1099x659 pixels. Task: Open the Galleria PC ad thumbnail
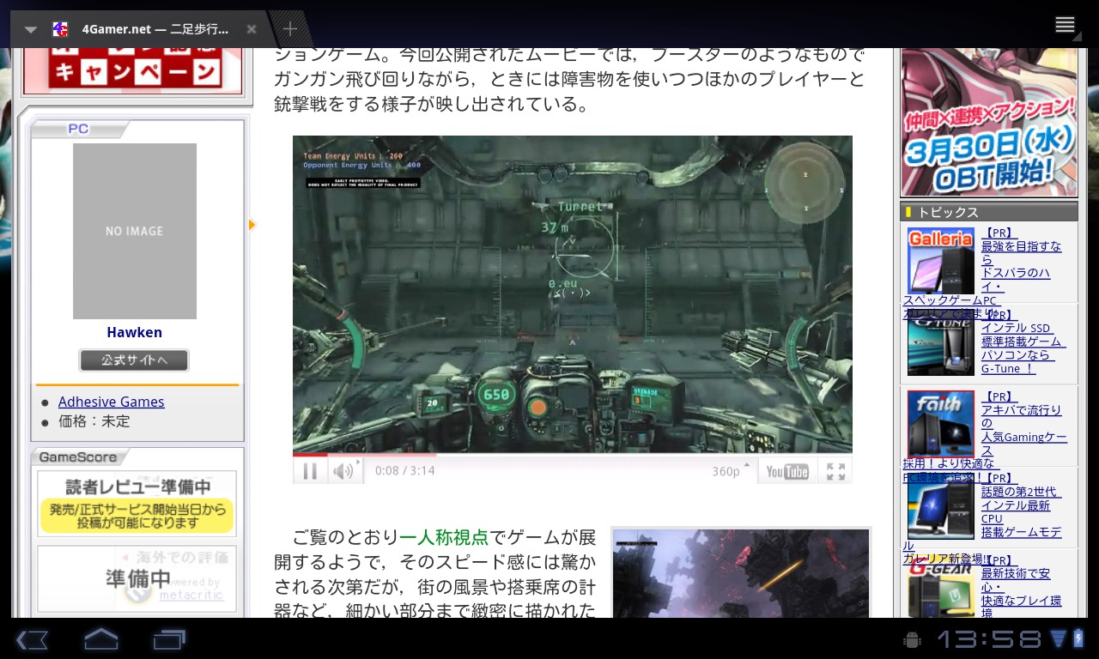pyautogui.click(x=941, y=261)
